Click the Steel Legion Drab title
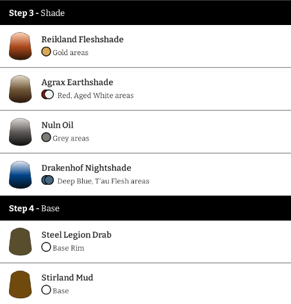 (x=76, y=235)
